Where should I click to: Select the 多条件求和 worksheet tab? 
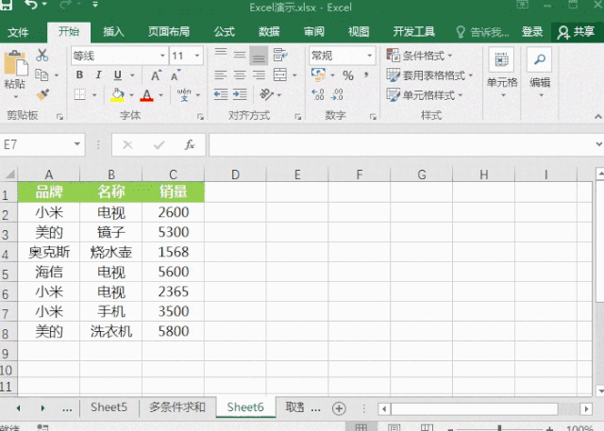tap(177, 407)
